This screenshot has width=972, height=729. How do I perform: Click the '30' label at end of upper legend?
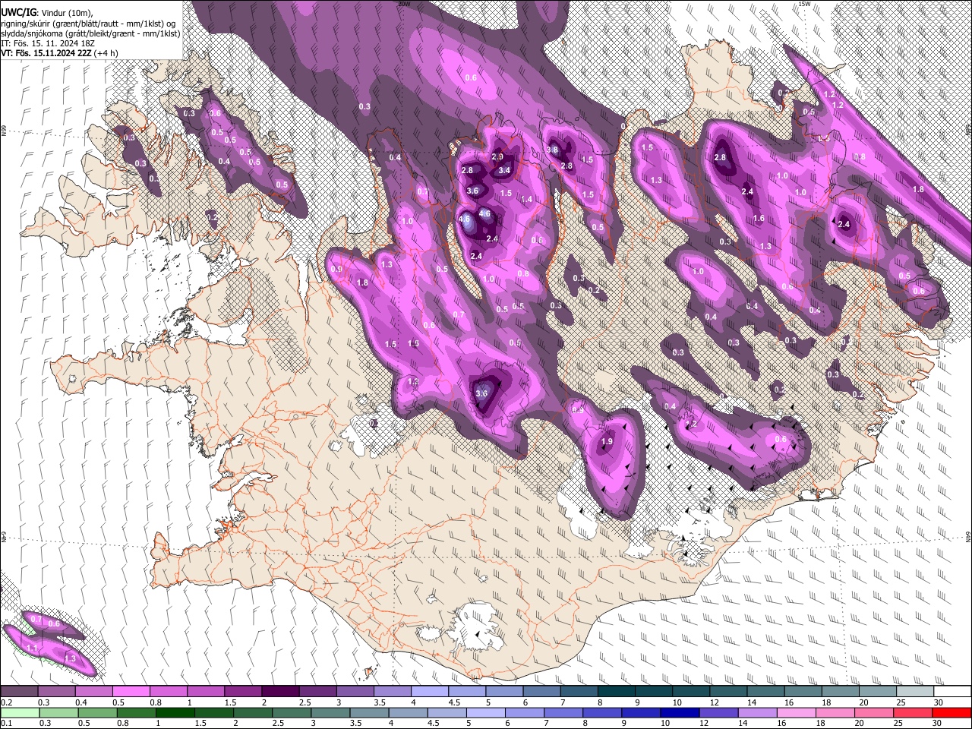pos(939,702)
